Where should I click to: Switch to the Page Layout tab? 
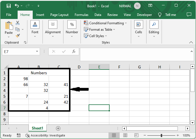[x=59, y=15]
